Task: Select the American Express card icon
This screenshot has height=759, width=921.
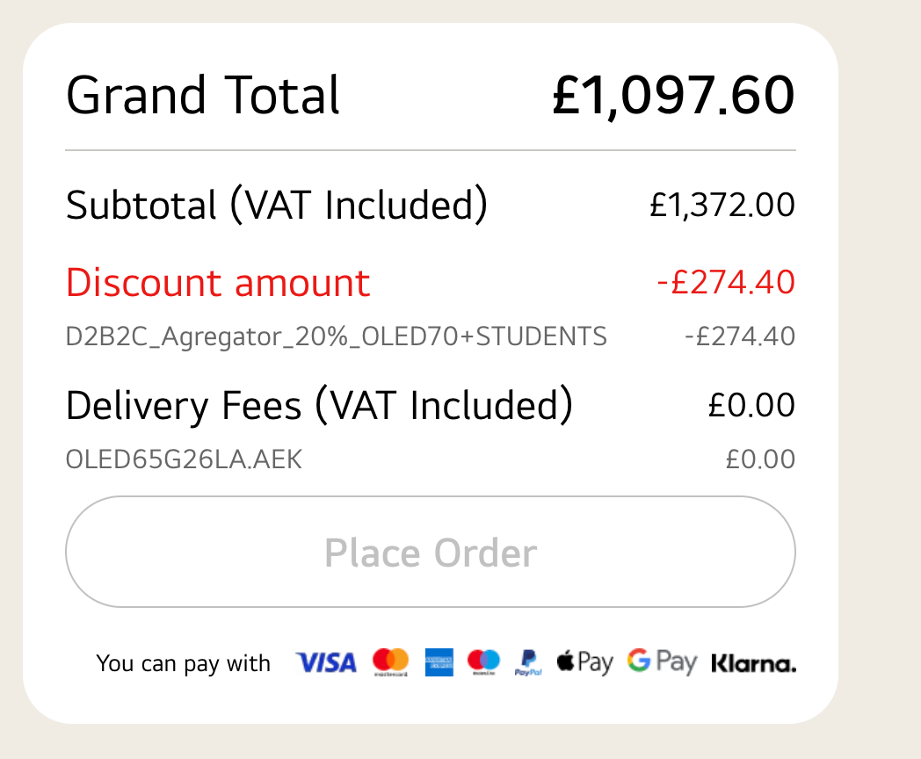Action: (439, 662)
